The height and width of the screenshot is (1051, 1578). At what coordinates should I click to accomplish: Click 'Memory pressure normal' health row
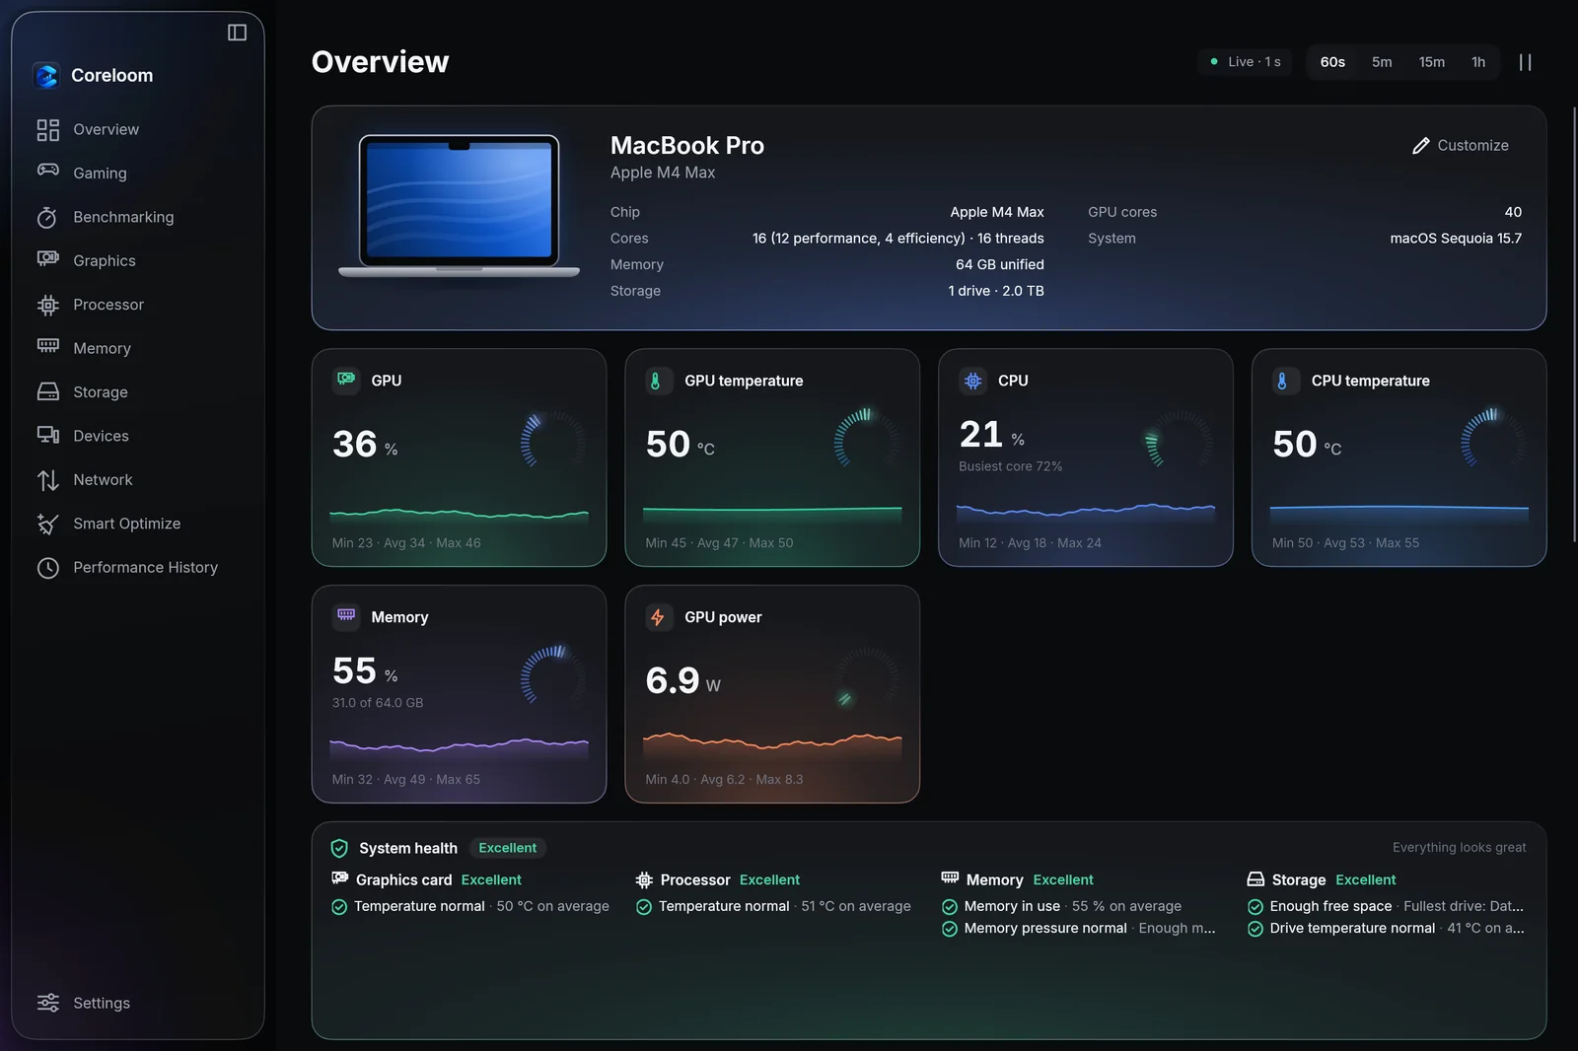click(x=1078, y=928)
